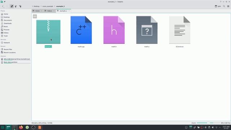Open OBS Studio from the taskbar
Image resolution: width=231 pixels, height=130 pixels.
(34, 127)
